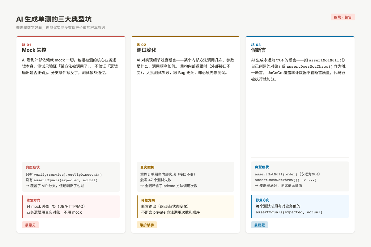Viewport: 371px width, 247px height.
Task: Click 没有 assertEquals(expected, actual) line
Action: [x=62, y=180]
